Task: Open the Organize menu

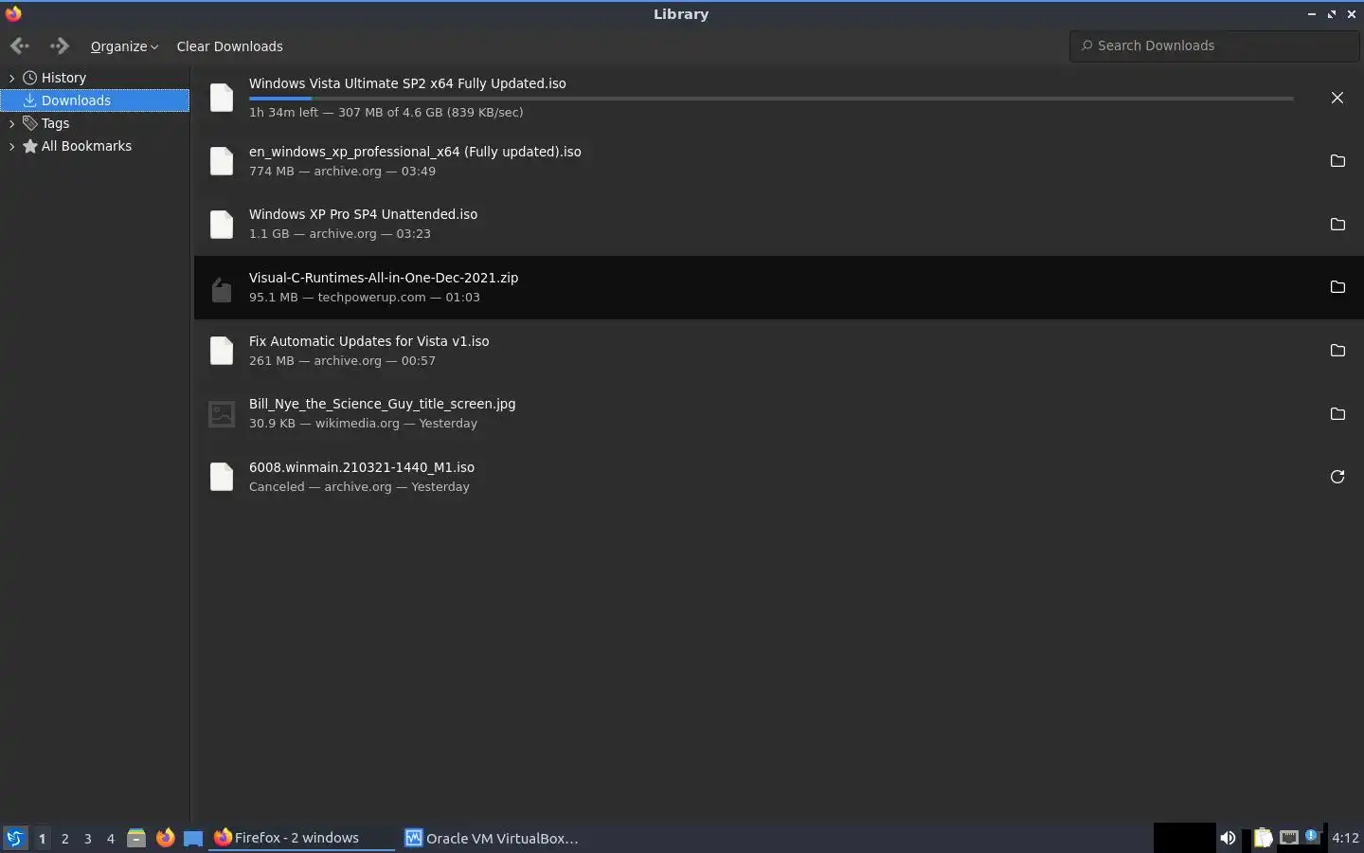Action: point(124,46)
